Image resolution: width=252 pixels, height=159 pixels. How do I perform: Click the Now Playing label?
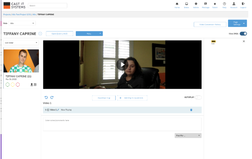(66, 110)
